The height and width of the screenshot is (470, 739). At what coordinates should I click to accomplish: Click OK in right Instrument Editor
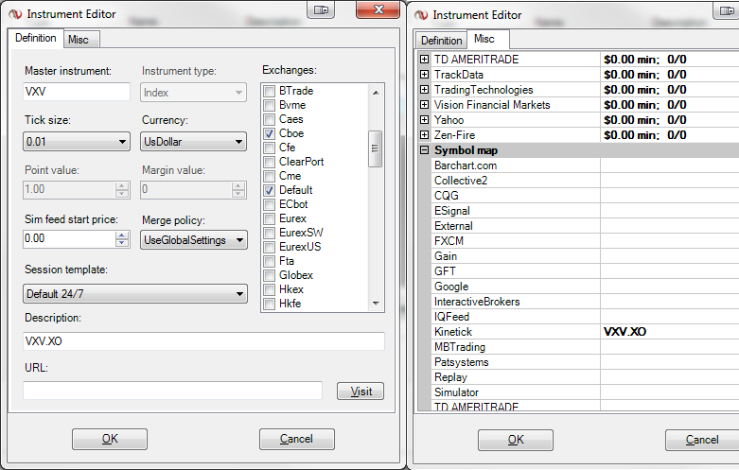(x=516, y=440)
